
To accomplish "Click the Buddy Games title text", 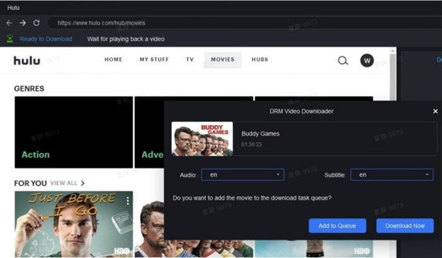I will [260, 134].
